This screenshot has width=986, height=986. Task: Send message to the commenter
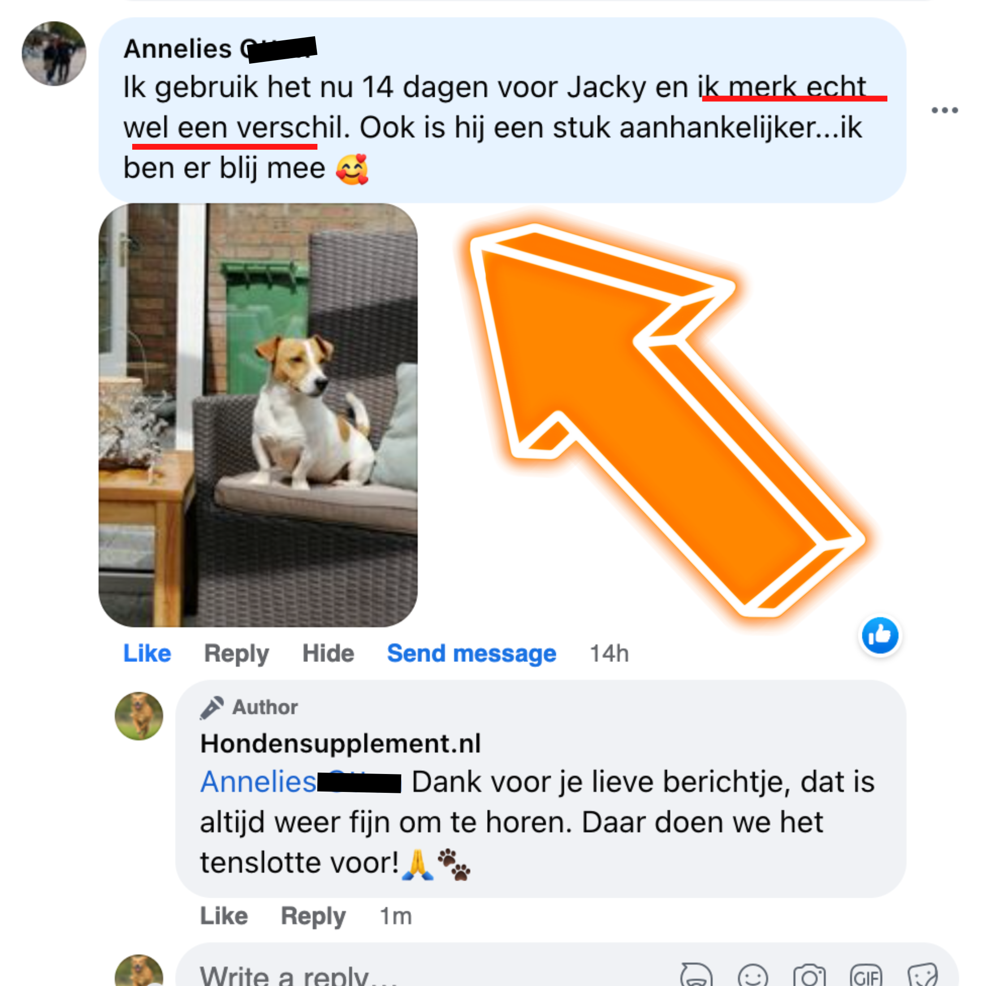tap(471, 654)
